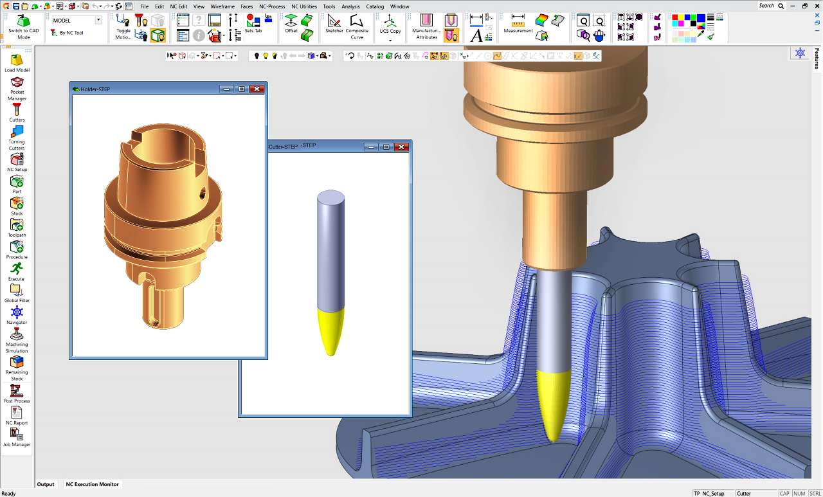Image resolution: width=823 pixels, height=497 pixels.
Task: Click the Search field in title bar
Action: click(771, 6)
